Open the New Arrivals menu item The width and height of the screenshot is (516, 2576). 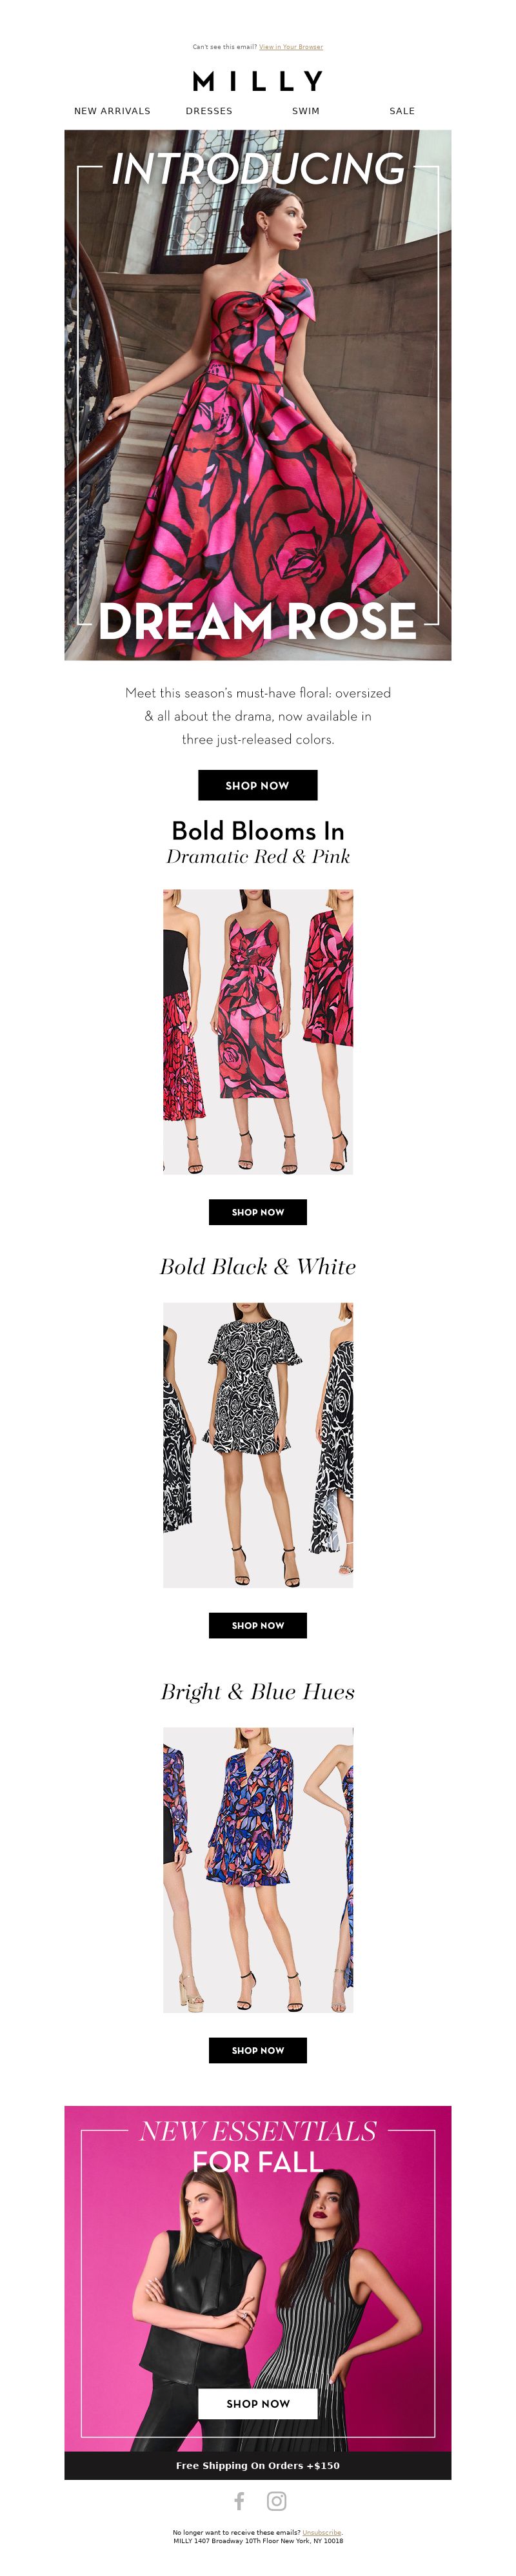pyautogui.click(x=112, y=111)
